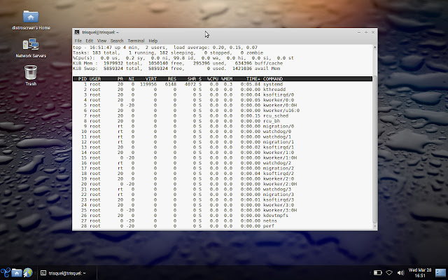Close the terminal window
The width and height of the screenshot is (448, 280).
(373, 33)
